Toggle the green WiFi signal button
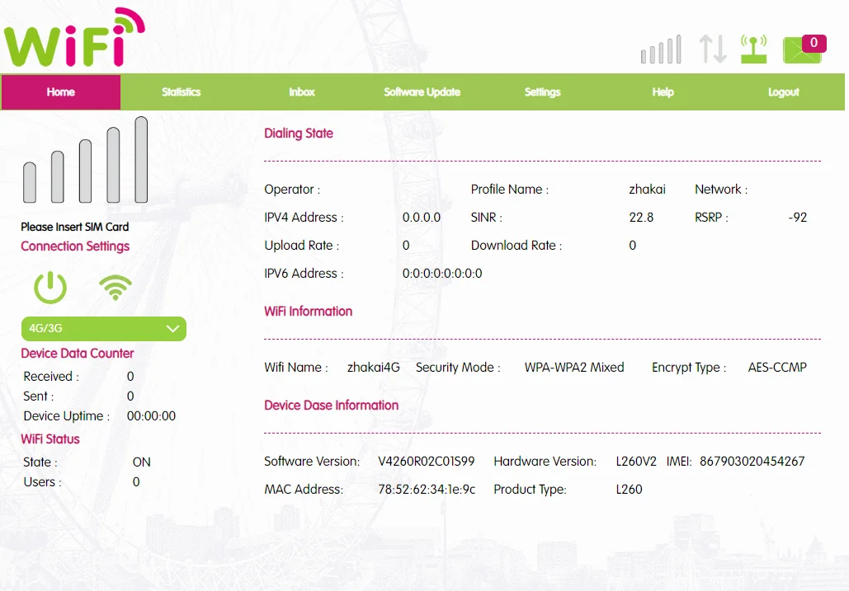The width and height of the screenshot is (849, 591). [x=116, y=287]
